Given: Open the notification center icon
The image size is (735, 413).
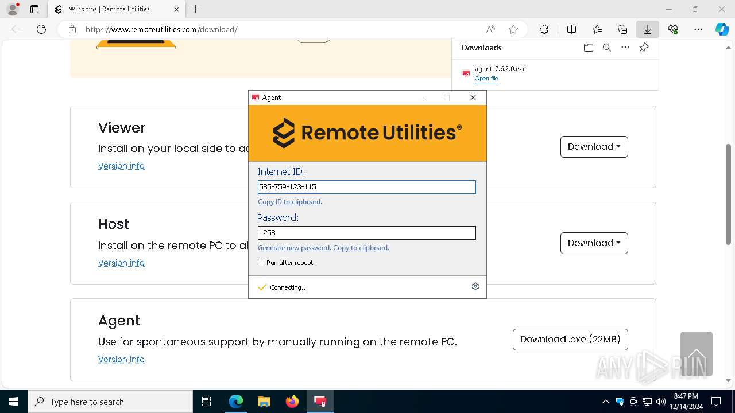Looking at the screenshot, I should coord(716,402).
